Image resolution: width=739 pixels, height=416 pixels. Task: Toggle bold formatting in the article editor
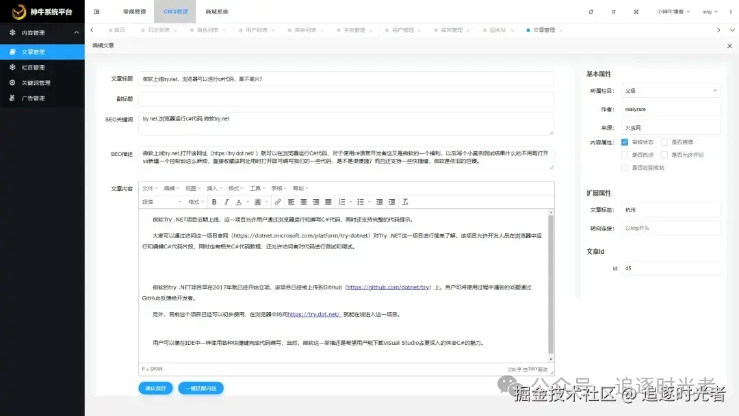coord(214,202)
